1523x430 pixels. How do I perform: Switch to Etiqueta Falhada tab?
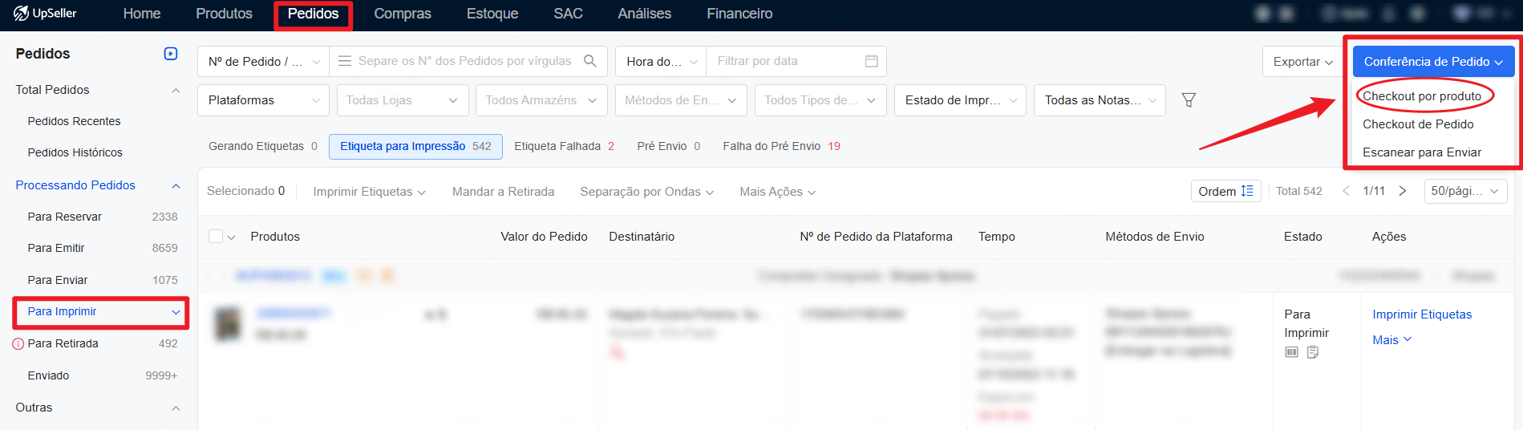point(564,146)
